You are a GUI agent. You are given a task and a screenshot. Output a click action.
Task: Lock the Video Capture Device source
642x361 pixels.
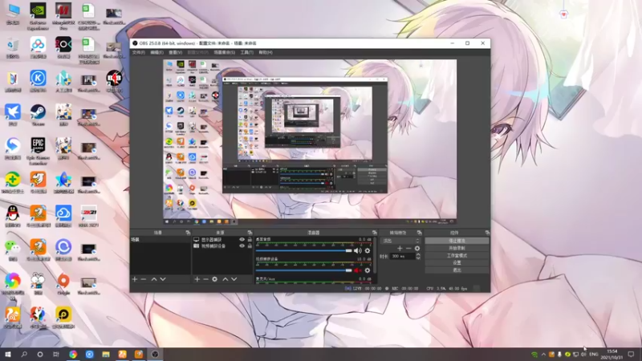coord(250,246)
